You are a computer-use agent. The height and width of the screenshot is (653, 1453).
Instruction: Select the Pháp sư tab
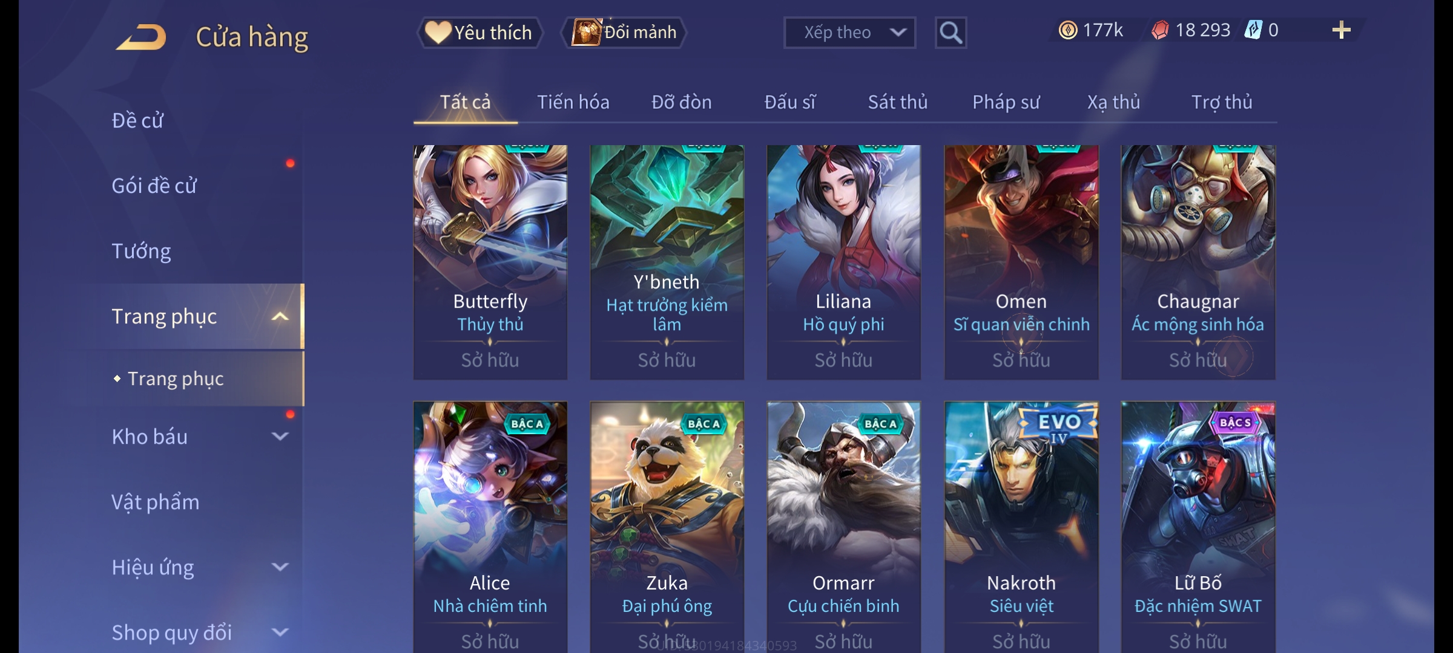[1006, 102]
